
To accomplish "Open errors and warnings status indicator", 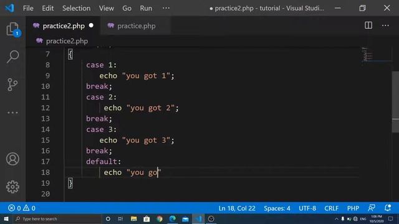I will click(22, 208).
